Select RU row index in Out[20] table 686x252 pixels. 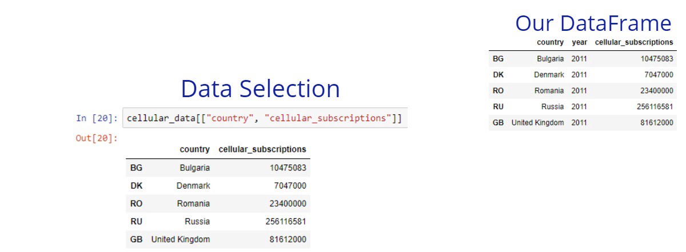tap(136, 221)
